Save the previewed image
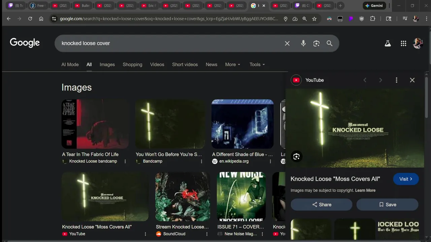 point(388,205)
